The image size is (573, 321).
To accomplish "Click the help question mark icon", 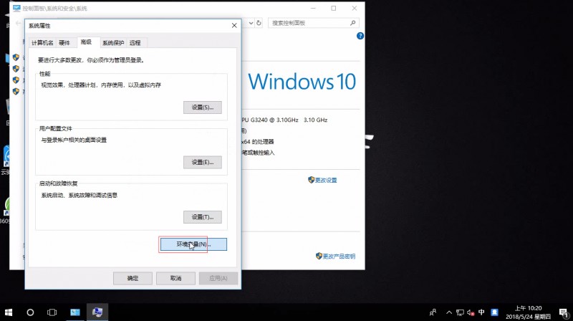I will 360,36.
